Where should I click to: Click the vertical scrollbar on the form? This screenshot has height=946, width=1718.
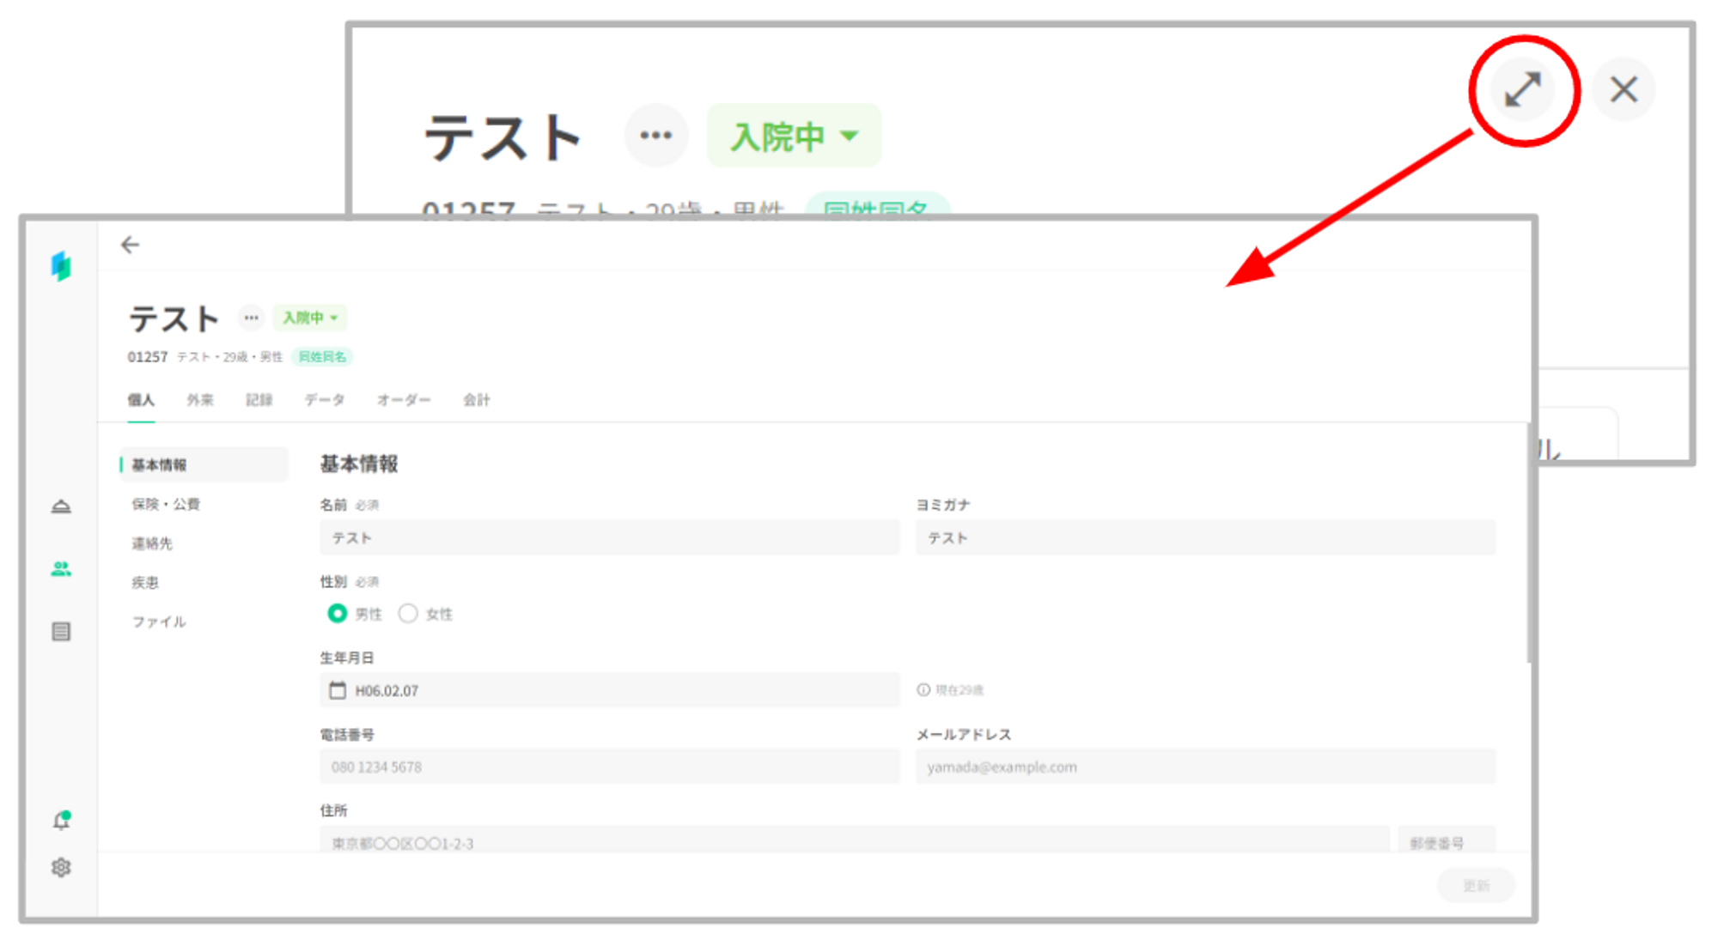coord(1528,543)
